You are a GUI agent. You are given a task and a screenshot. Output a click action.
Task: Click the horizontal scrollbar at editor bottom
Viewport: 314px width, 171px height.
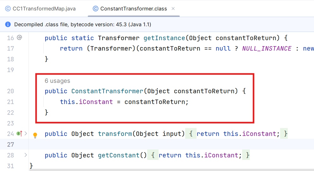click(x=171, y=170)
